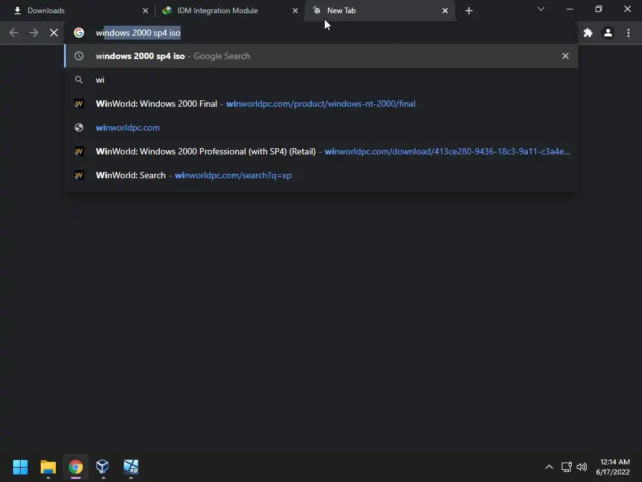Click the globe icon beside winworldpc.com
Screen dimensions: 642x482
coord(79,127)
